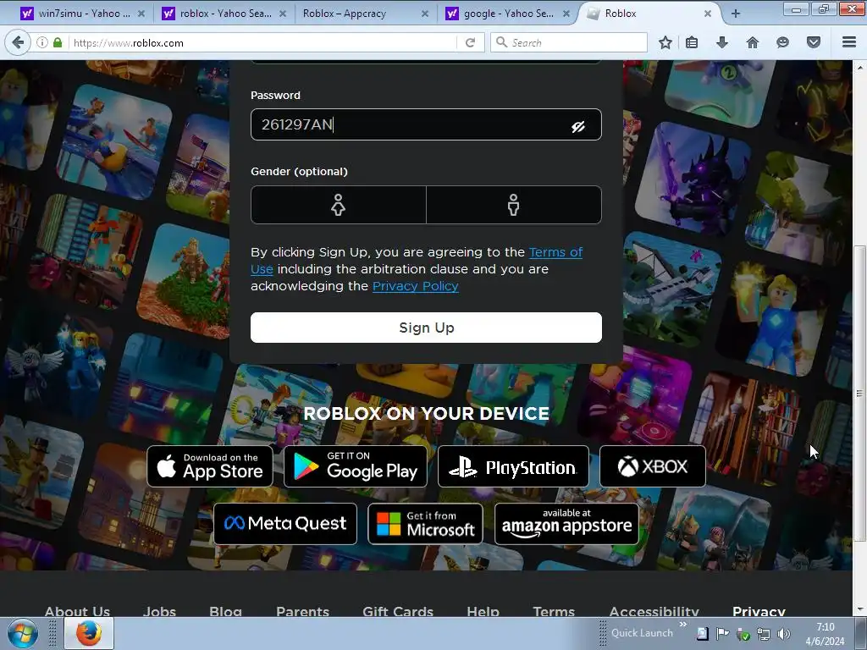This screenshot has height=650, width=867.
Task: Get it from Microsoft badge
Action: point(425,523)
